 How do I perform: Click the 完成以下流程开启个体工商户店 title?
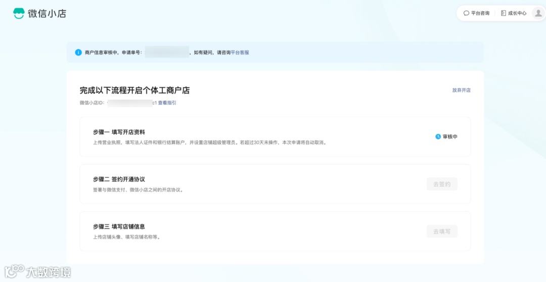point(135,90)
